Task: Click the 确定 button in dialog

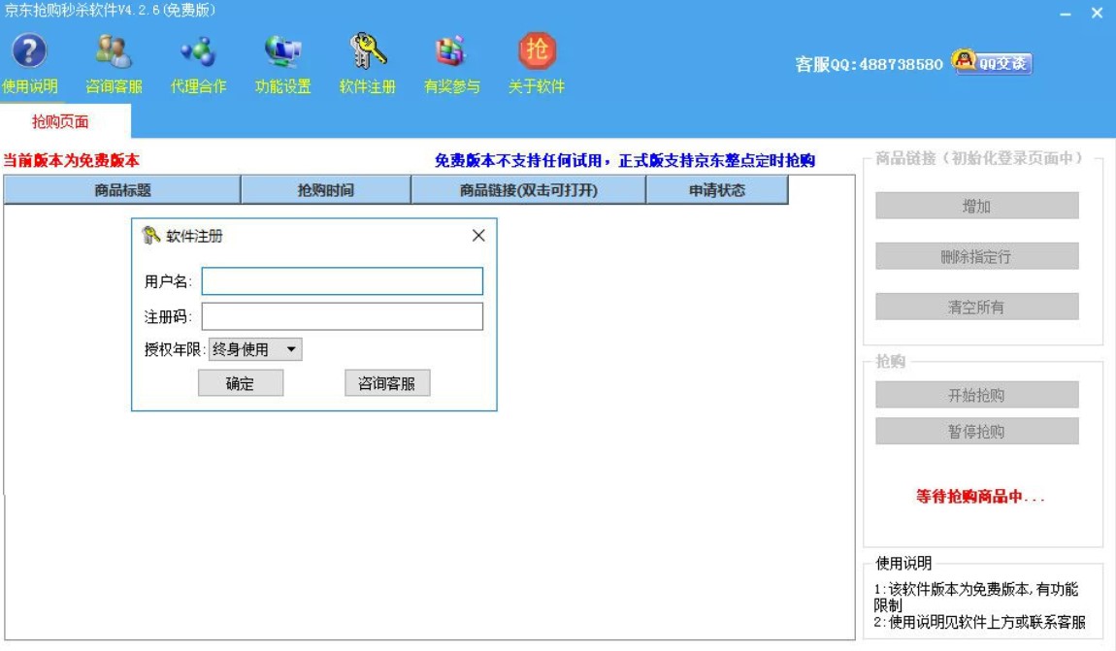Action: [x=241, y=383]
